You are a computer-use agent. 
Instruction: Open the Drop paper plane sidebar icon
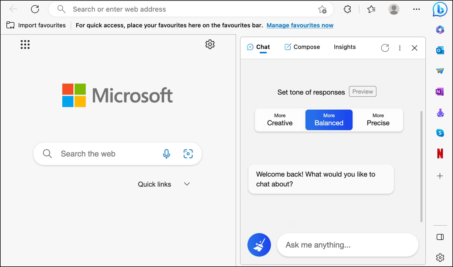[440, 71]
